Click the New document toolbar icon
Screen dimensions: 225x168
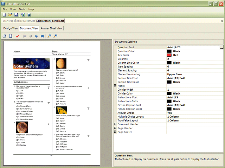(4, 15)
